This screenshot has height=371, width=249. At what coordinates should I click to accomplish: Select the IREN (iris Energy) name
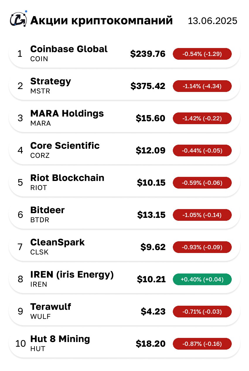point(72,275)
